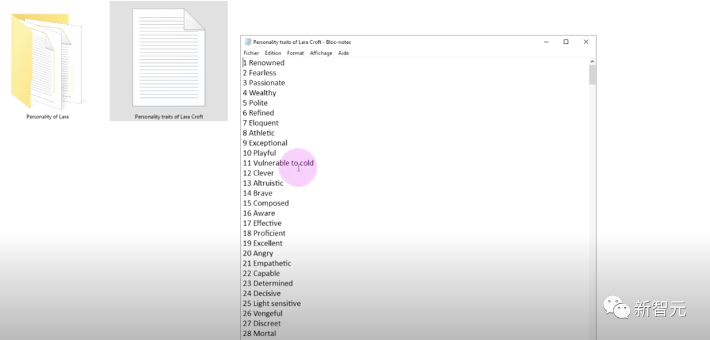Open the Edition menu
The height and width of the screenshot is (340, 710).
pyautogui.click(x=273, y=53)
